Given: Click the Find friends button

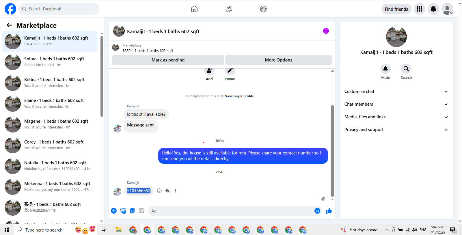Looking at the screenshot, I should pyautogui.click(x=396, y=9).
